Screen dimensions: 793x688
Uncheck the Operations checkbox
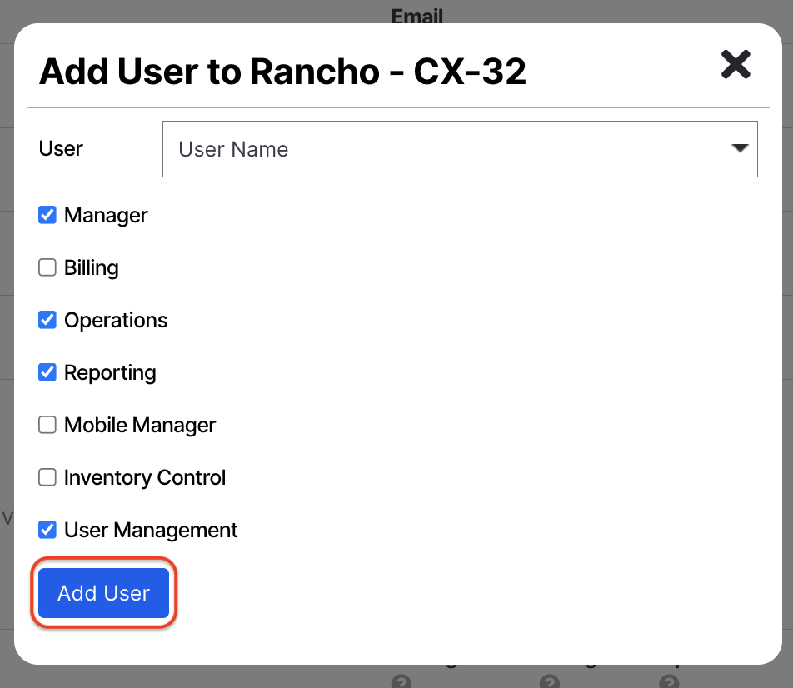point(47,320)
